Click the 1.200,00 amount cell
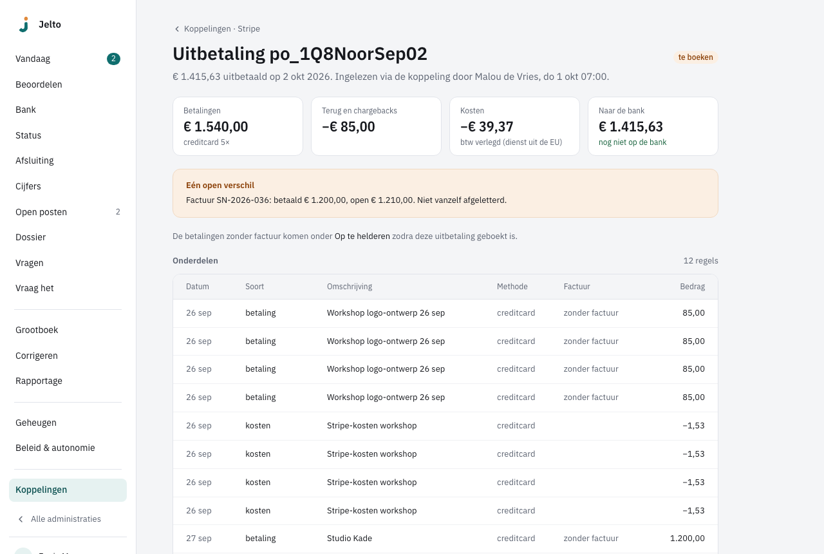 688,539
